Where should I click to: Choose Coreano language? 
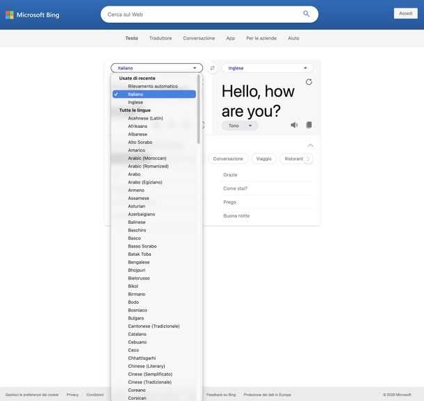(154, 390)
